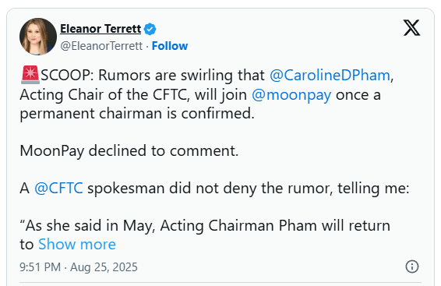Viewport: 441px width, 286px height.
Task: Expand the tweet with Show more
Action: [77, 244]
